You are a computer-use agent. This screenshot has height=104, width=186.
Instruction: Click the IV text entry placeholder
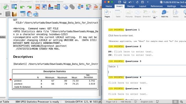[134, 55]
